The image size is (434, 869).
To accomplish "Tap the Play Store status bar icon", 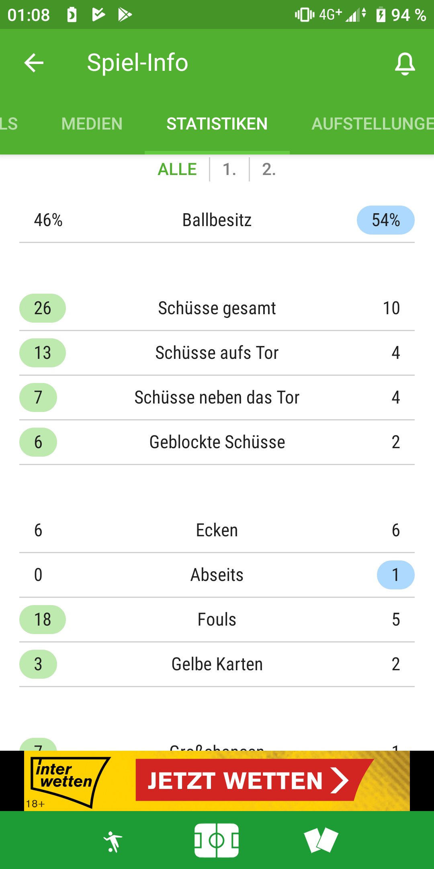I will [125, 15].
